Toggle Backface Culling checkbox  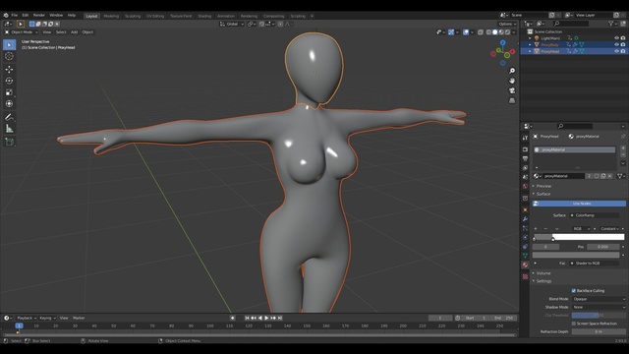(574, 291)
